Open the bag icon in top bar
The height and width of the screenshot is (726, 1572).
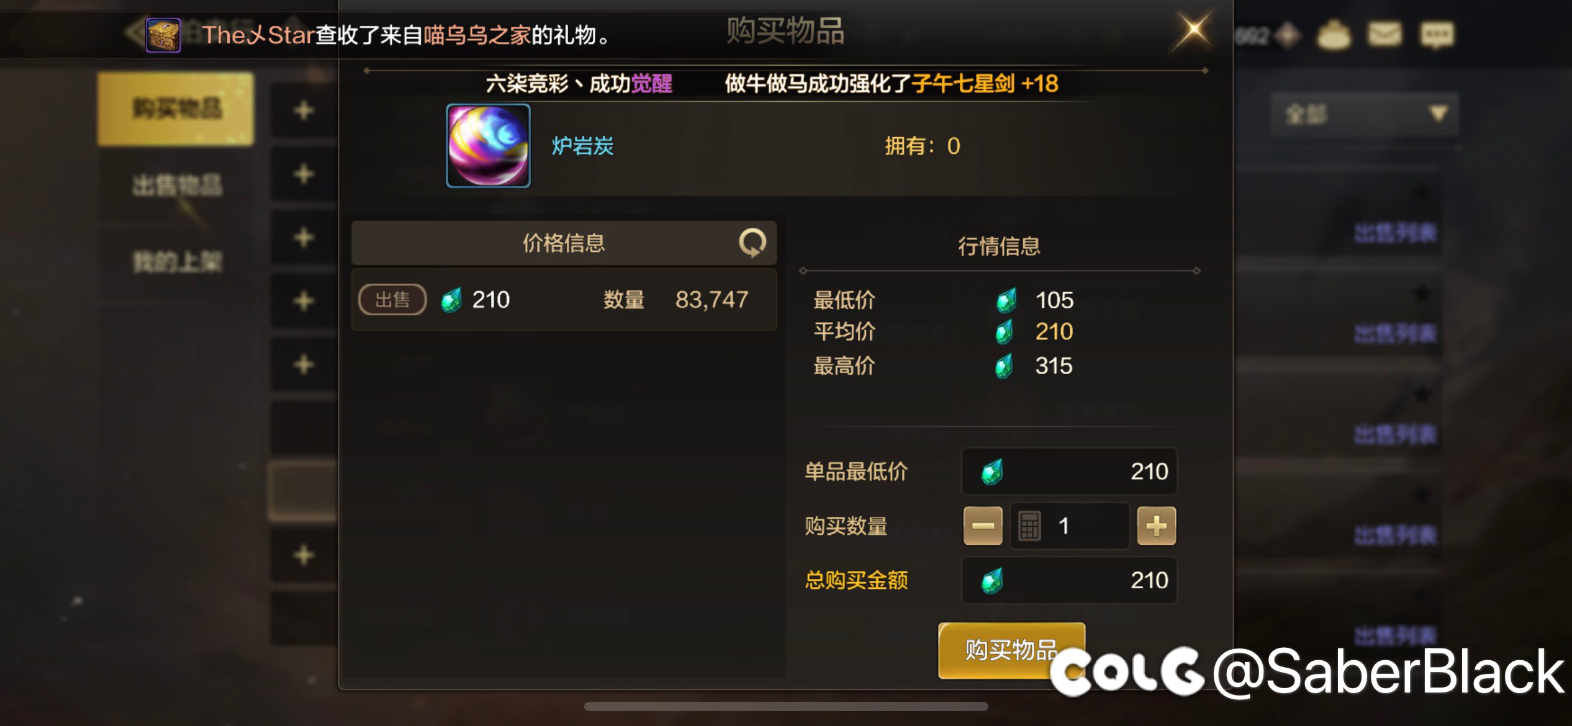point(1334,34)
